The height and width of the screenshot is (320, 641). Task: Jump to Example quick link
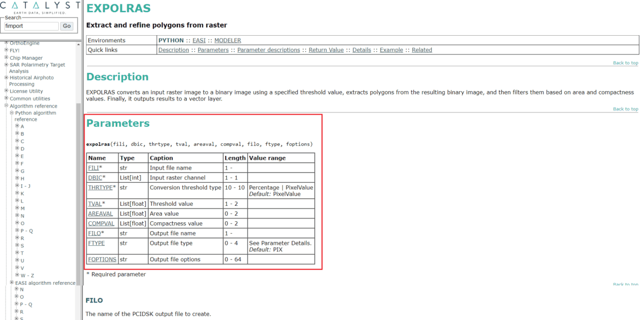click(392, 50)
